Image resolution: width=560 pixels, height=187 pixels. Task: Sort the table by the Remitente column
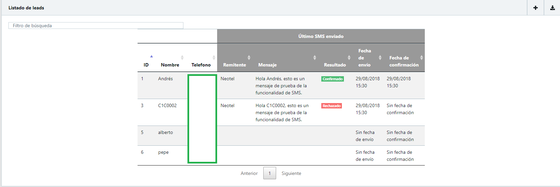[x=235, y=64]
